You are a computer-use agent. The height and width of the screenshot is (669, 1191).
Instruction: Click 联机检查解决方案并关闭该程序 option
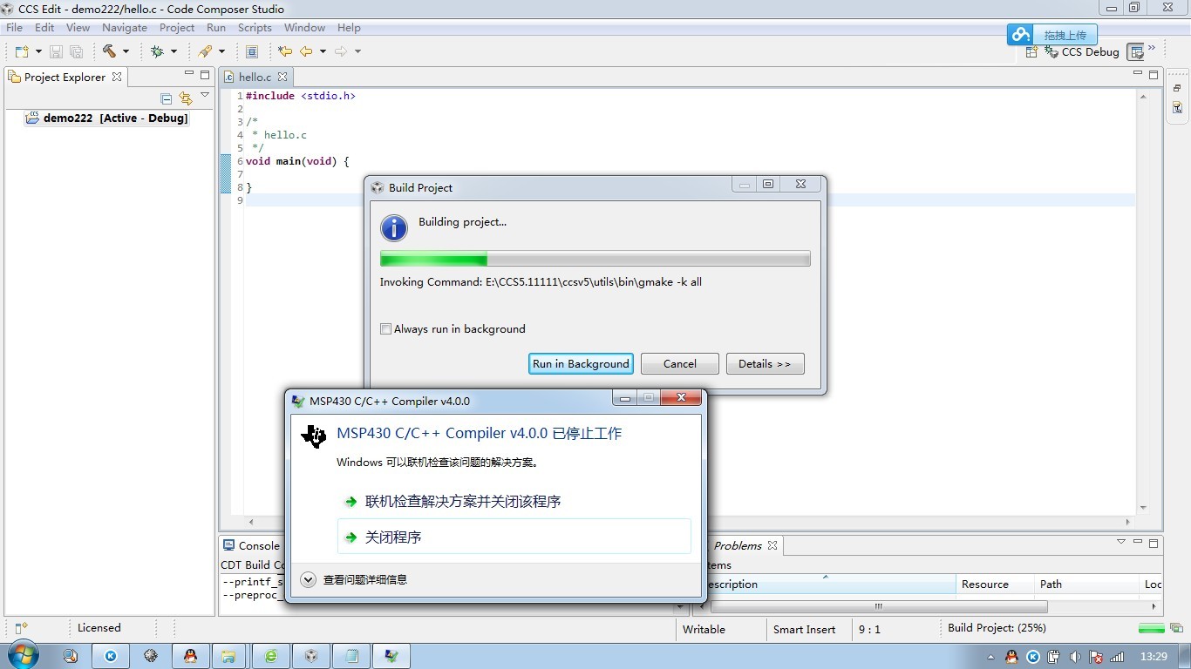click(x=514, y=502)
